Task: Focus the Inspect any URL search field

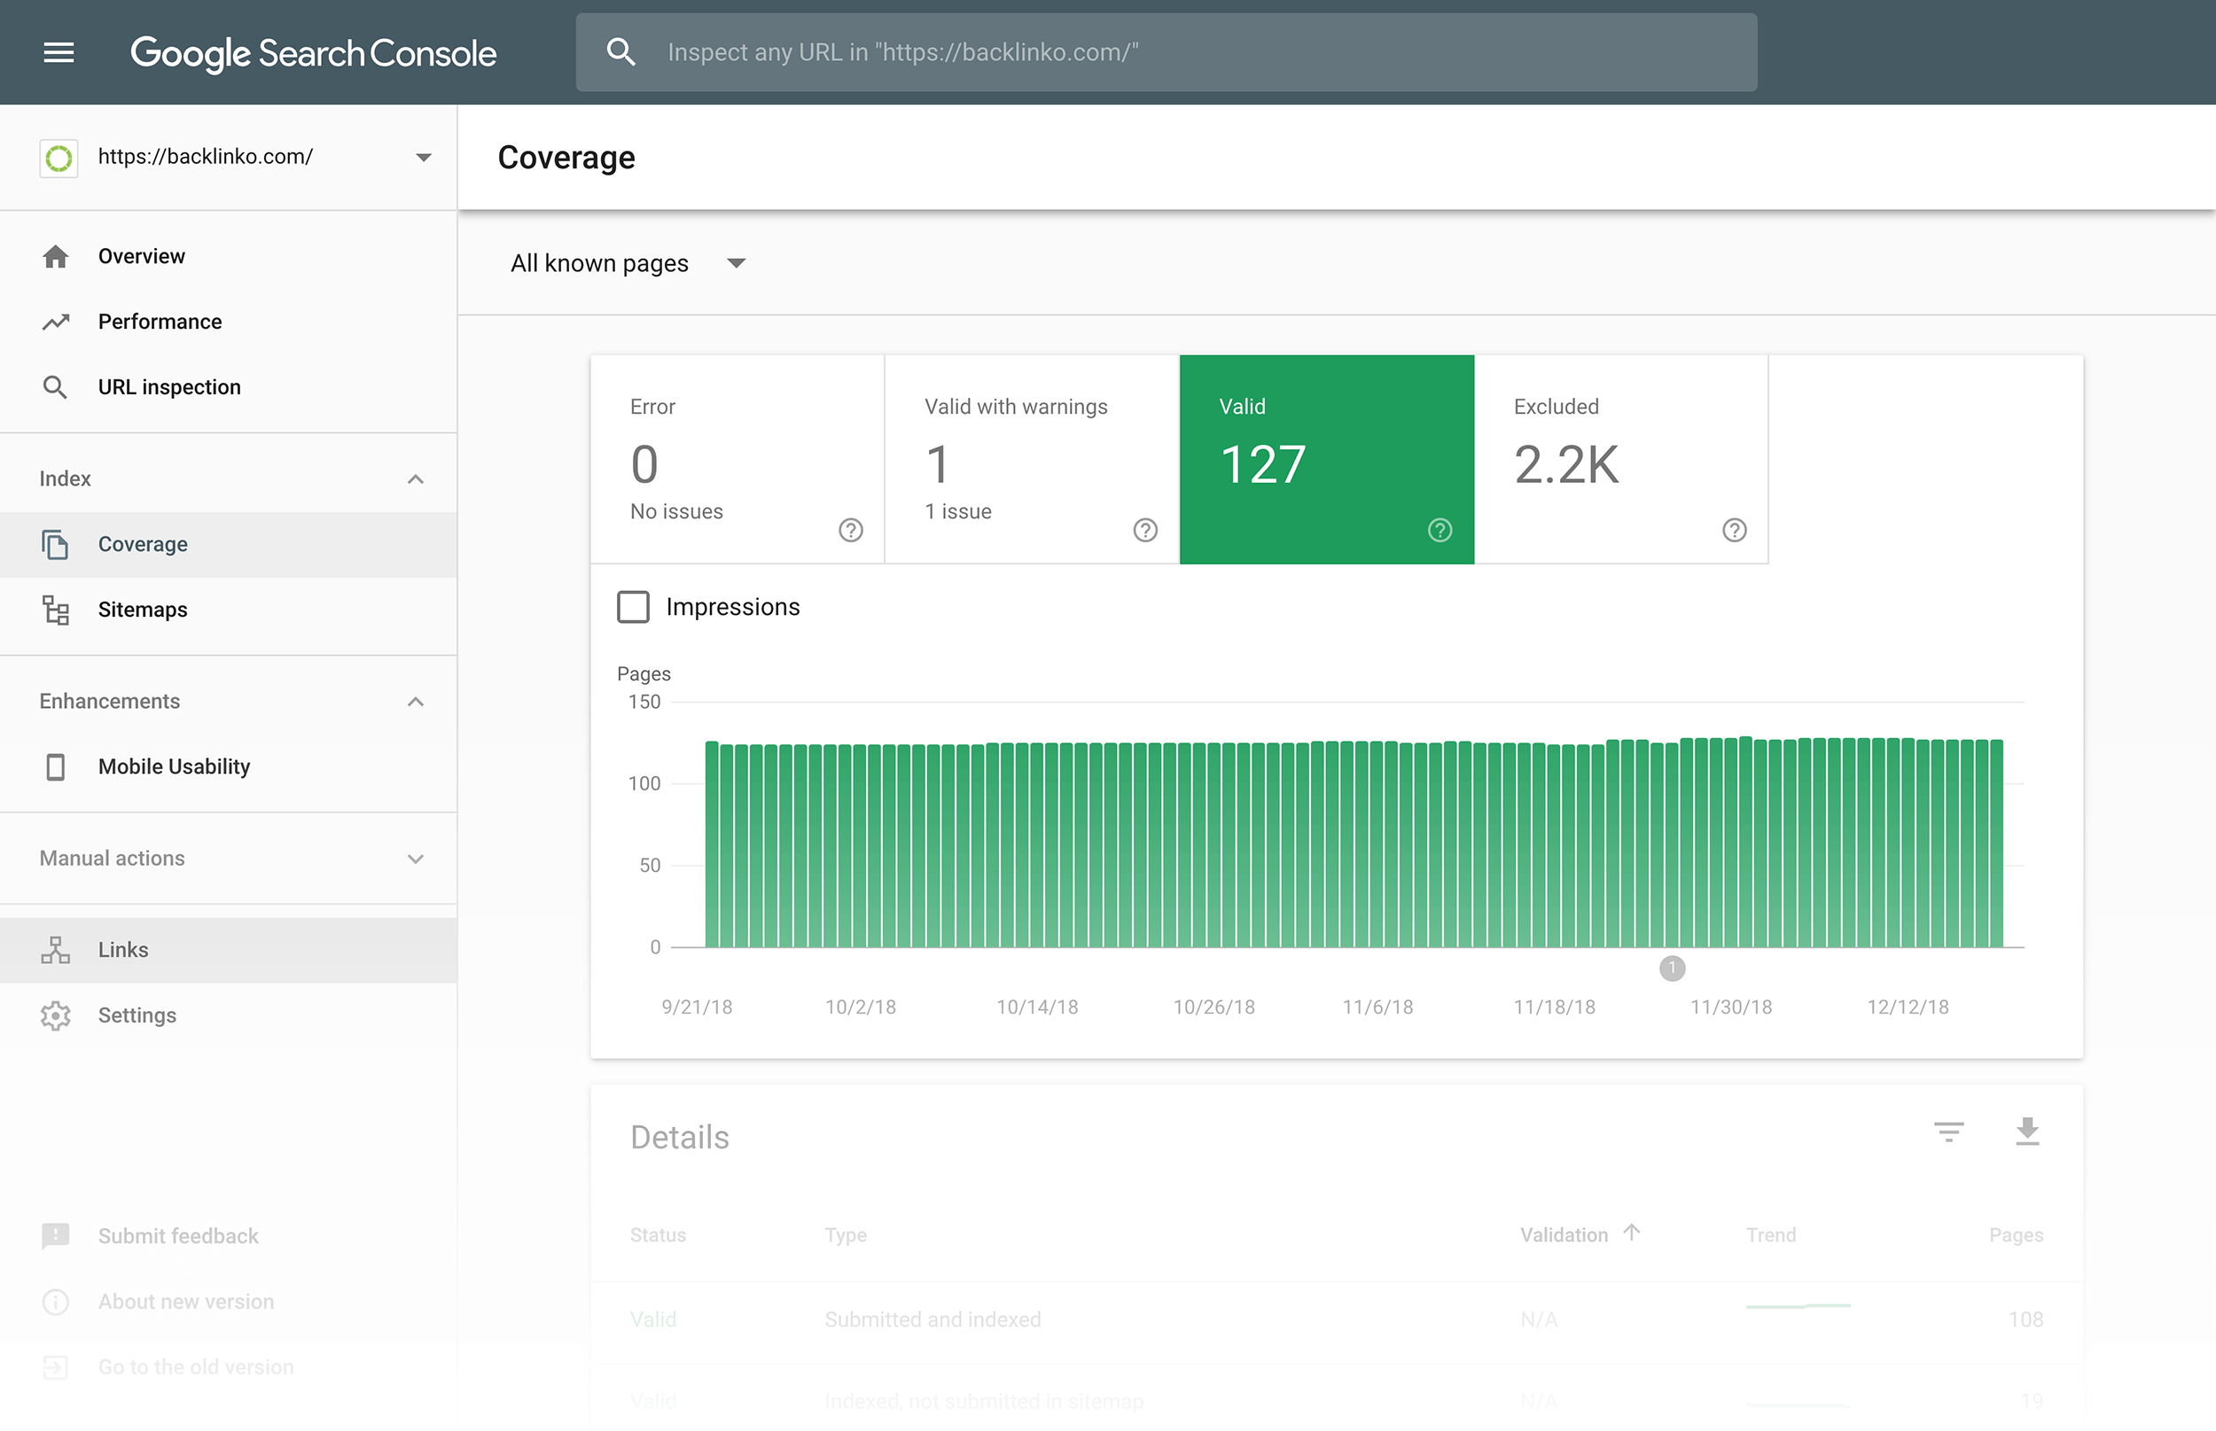Action: click(1167, 52)
